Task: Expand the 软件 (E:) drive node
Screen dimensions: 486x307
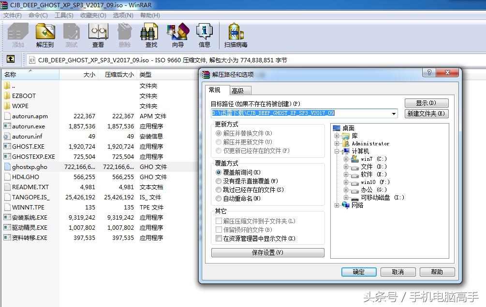Action: tap(346, 174)
